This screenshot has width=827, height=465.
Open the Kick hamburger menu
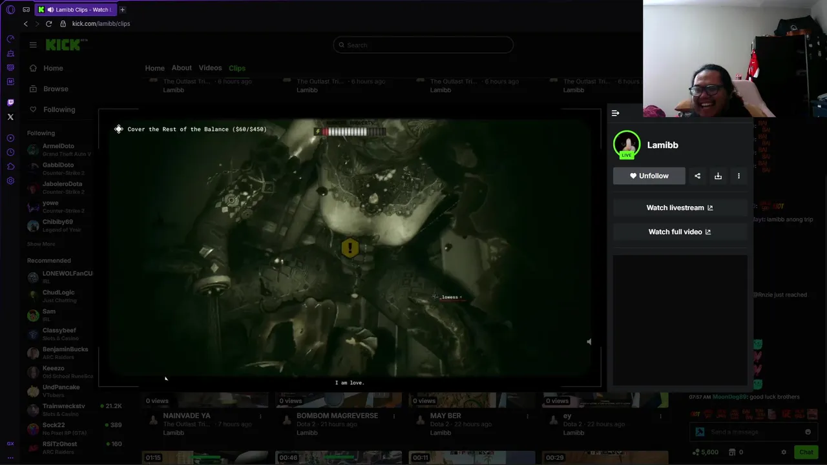click(33, 45)
